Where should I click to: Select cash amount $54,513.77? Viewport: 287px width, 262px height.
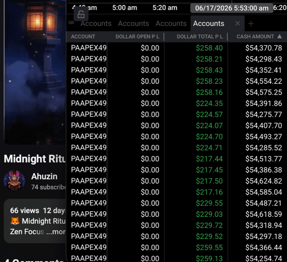click(x=264, y=159)
